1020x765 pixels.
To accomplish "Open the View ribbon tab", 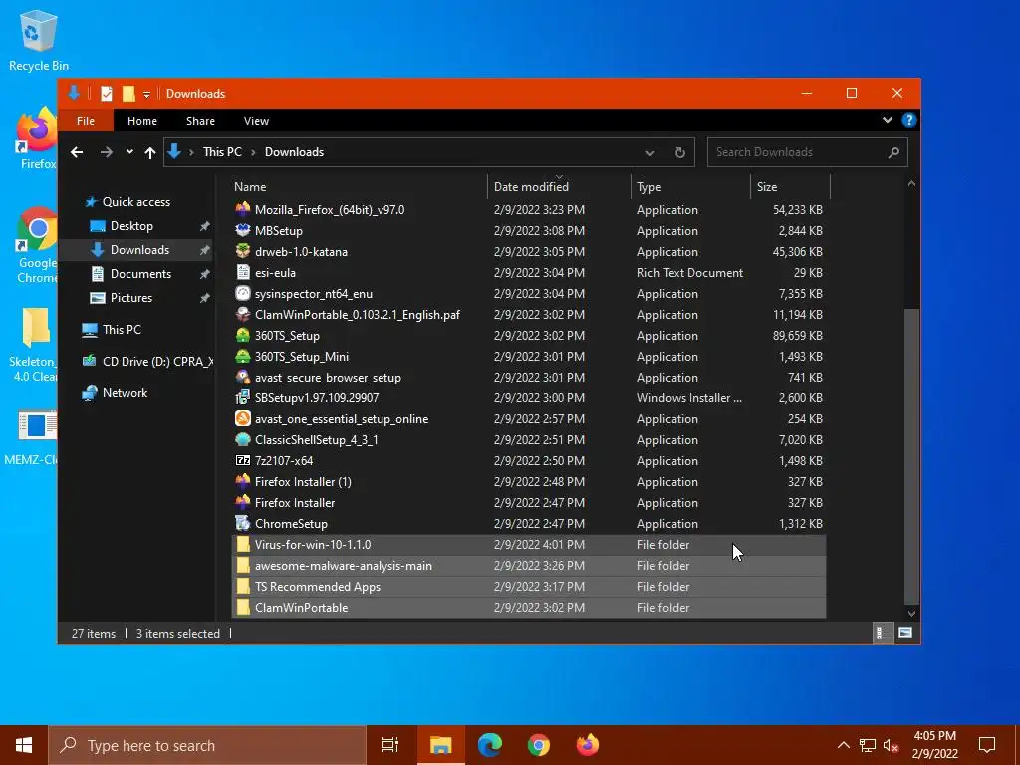I will click(256, 121).
